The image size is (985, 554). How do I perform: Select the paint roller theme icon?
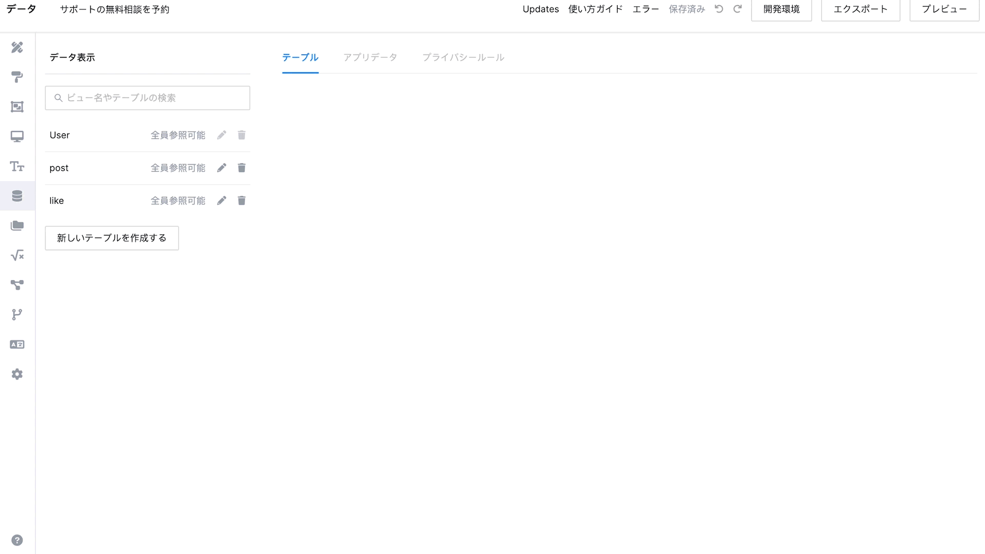pyautogui.click(x=17, y=77)
